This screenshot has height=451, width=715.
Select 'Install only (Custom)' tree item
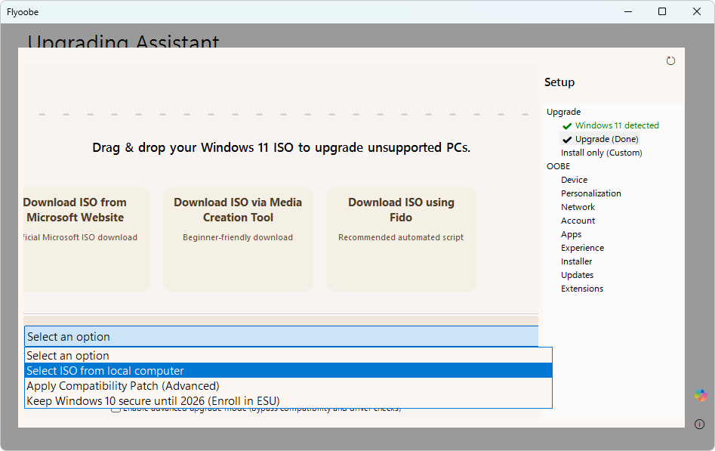[602, 153]
